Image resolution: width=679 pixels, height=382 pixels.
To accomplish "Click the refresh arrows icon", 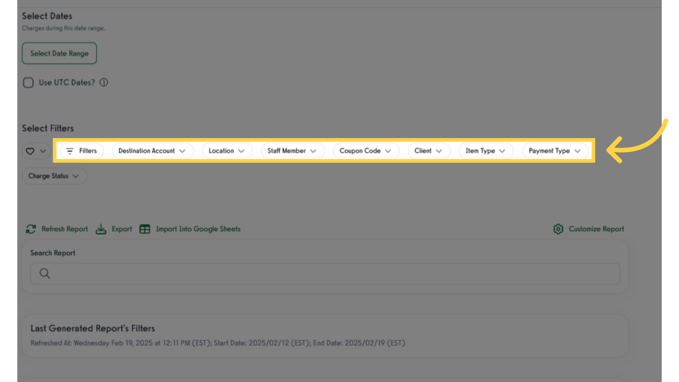I will (31, 229).
